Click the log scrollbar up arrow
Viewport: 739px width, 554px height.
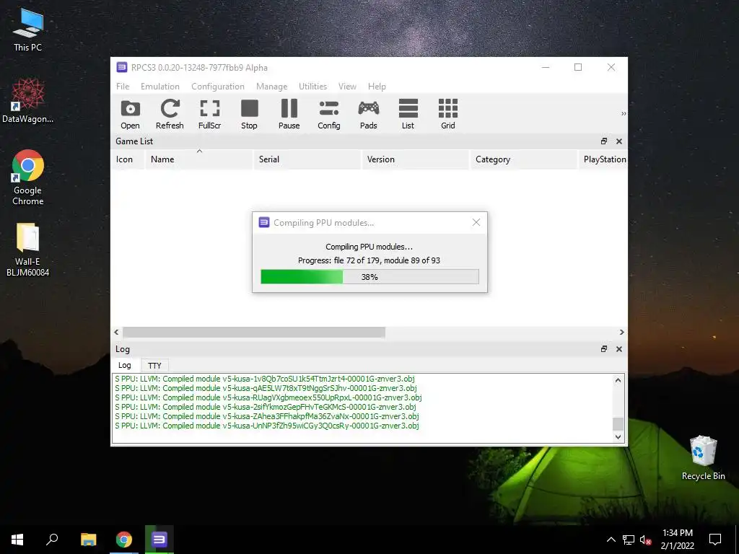pyautogui.click(x=618, y=379)
